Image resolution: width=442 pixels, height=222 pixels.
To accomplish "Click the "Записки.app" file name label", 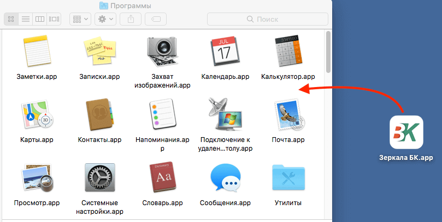I will 99,77.
